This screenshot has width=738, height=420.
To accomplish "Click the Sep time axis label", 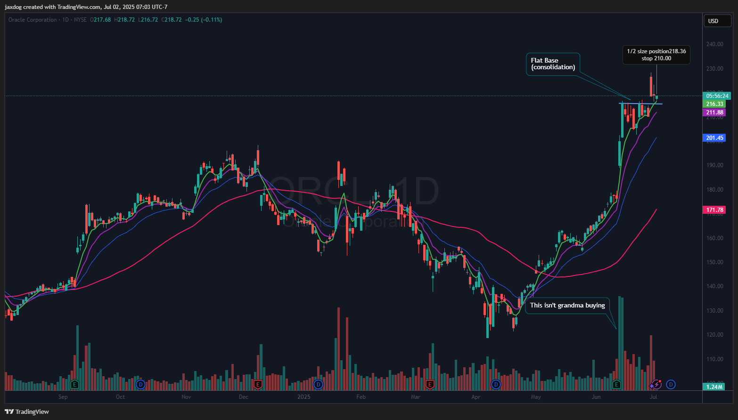I will click(63, 397).
